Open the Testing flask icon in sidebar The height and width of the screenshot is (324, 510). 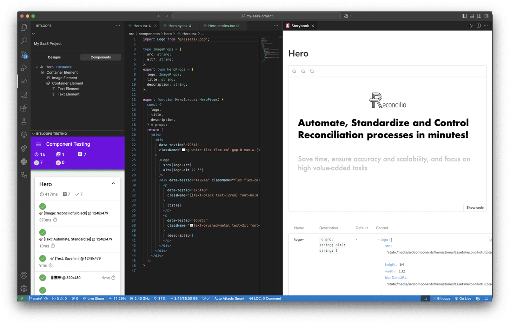pyautogui.click(x=24, y=121)
